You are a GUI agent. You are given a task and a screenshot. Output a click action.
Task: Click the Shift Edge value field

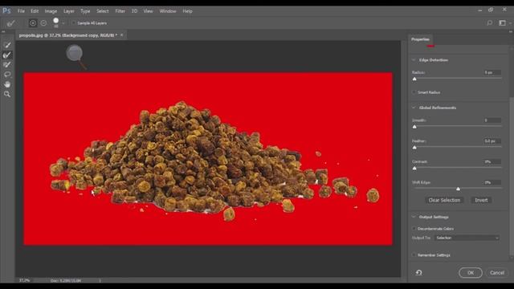[x=492, y=182]
